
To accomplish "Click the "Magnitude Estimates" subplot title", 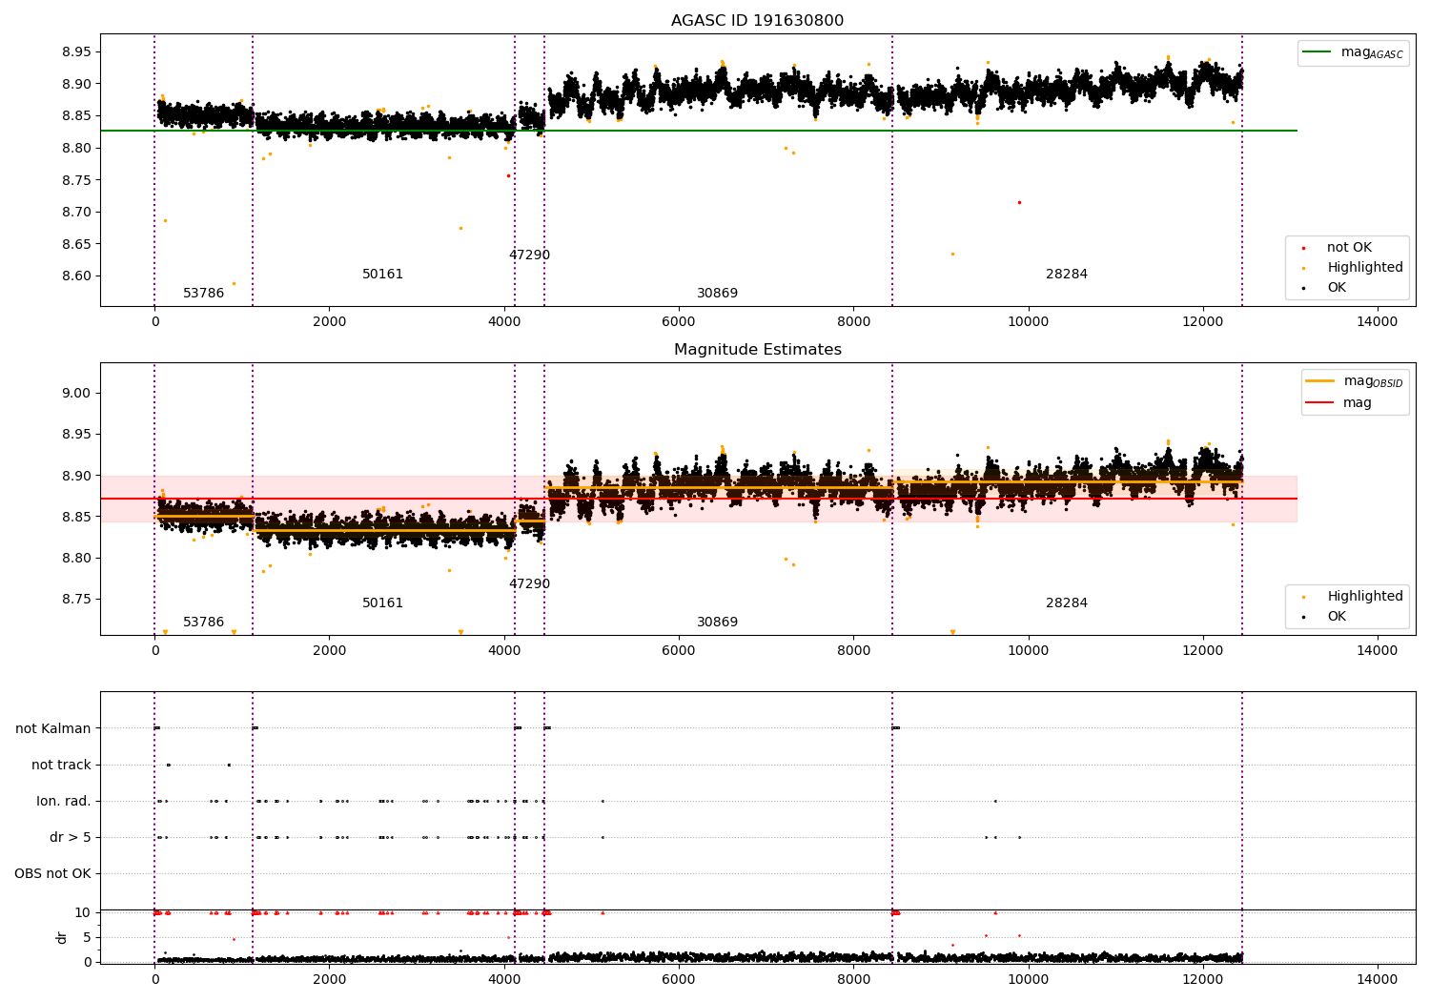I will click(x=758, y=350).
